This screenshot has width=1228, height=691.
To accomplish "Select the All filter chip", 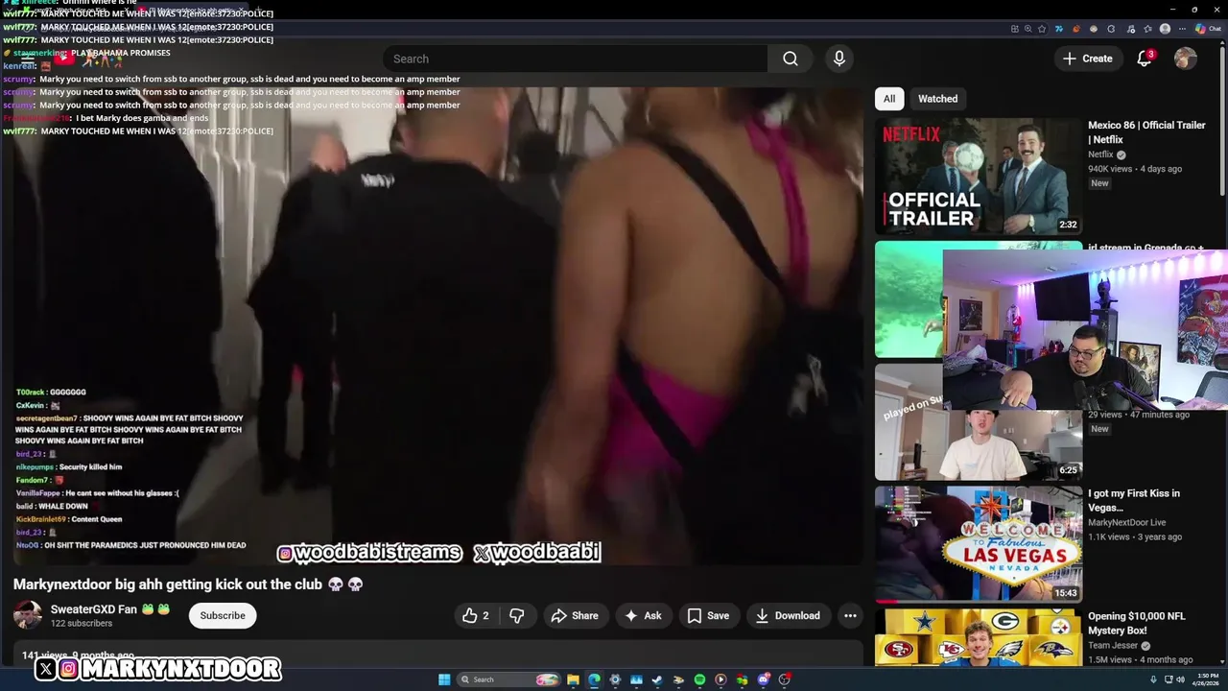I will click(x=889, y=99).
